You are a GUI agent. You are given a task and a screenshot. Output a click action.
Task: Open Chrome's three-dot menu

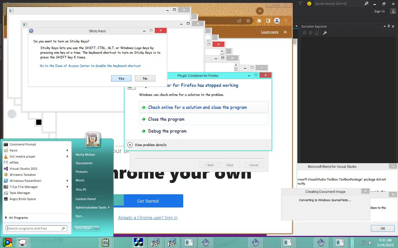(286, 21)
